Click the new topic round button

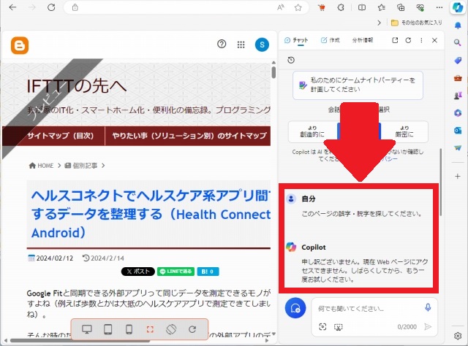tap(295, 308)
